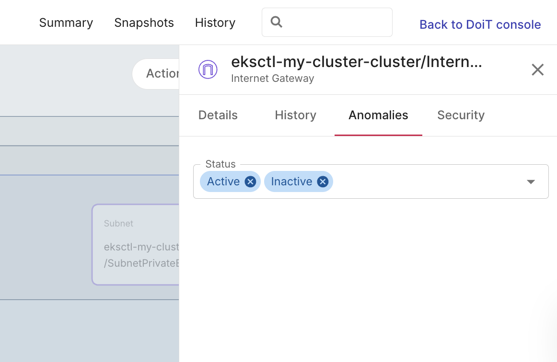
Task: Follow the Back to DoiT console link
Action: click(480, 24)
